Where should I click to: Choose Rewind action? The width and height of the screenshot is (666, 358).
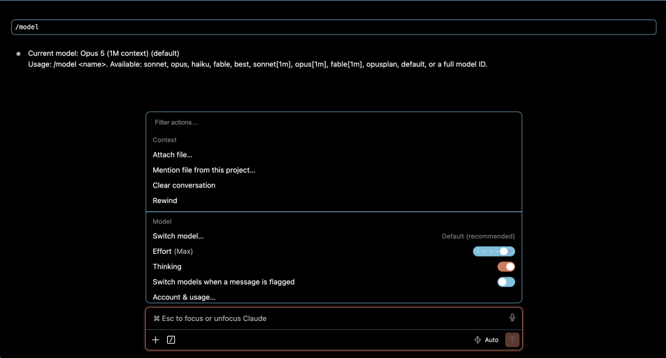tap(165, 200)
